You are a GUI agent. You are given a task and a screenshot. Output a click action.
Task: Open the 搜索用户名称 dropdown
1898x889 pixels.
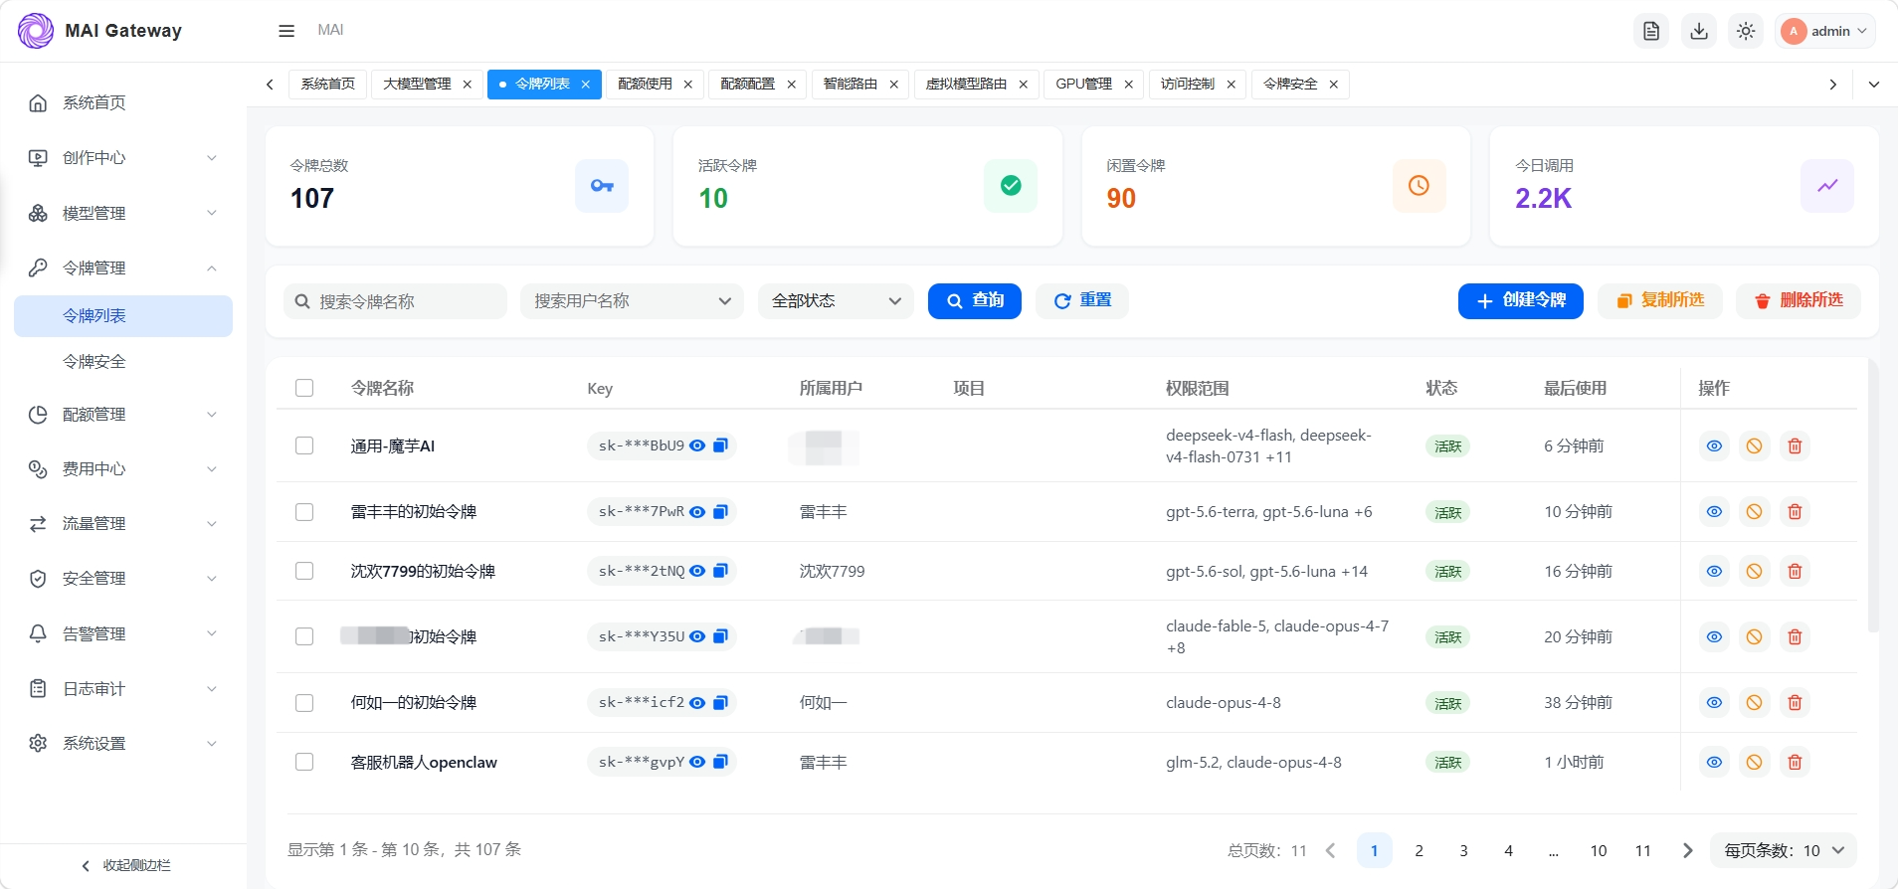pos(632,301)
